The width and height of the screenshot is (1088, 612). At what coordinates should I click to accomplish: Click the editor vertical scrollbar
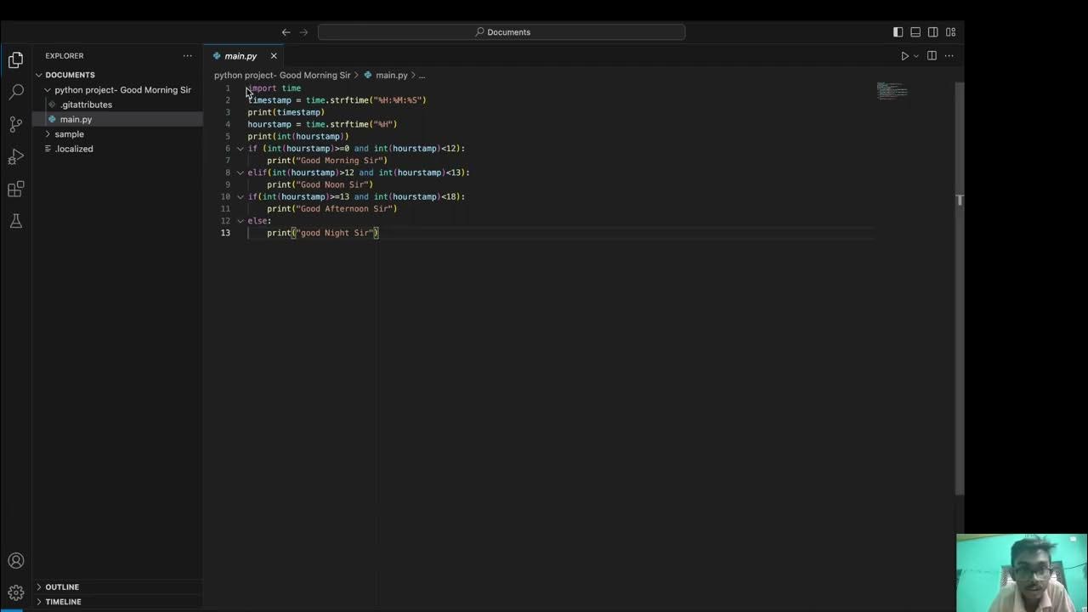tap(960, 287)
